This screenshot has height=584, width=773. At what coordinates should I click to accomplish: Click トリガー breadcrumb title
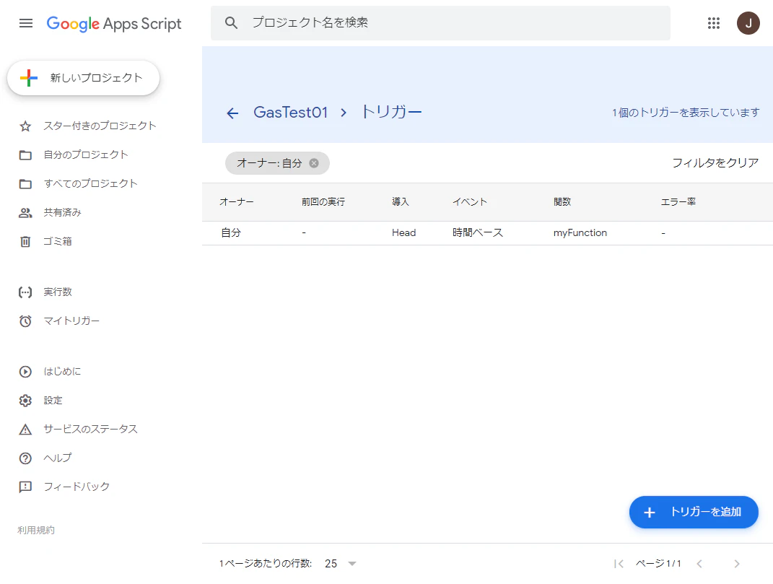click(x=391, y=112)
